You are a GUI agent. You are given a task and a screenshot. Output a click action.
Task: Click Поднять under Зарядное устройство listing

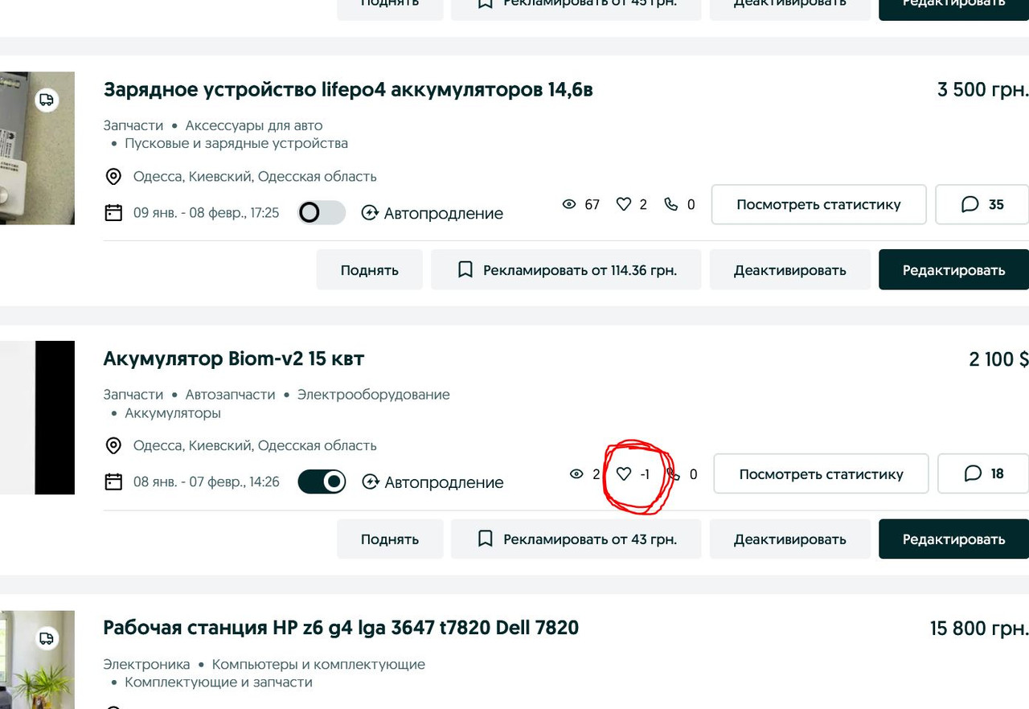369,270
